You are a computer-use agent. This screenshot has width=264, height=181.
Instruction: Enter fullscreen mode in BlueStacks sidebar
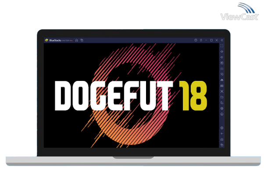pyautogui.click(x=222, y=46)
